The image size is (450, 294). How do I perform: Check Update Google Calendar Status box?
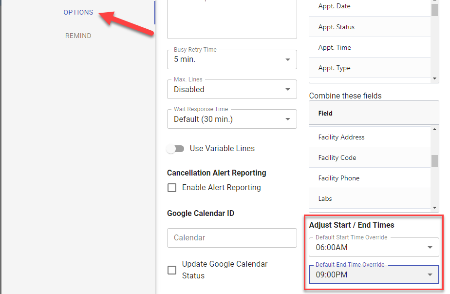[x=172, y=270]
